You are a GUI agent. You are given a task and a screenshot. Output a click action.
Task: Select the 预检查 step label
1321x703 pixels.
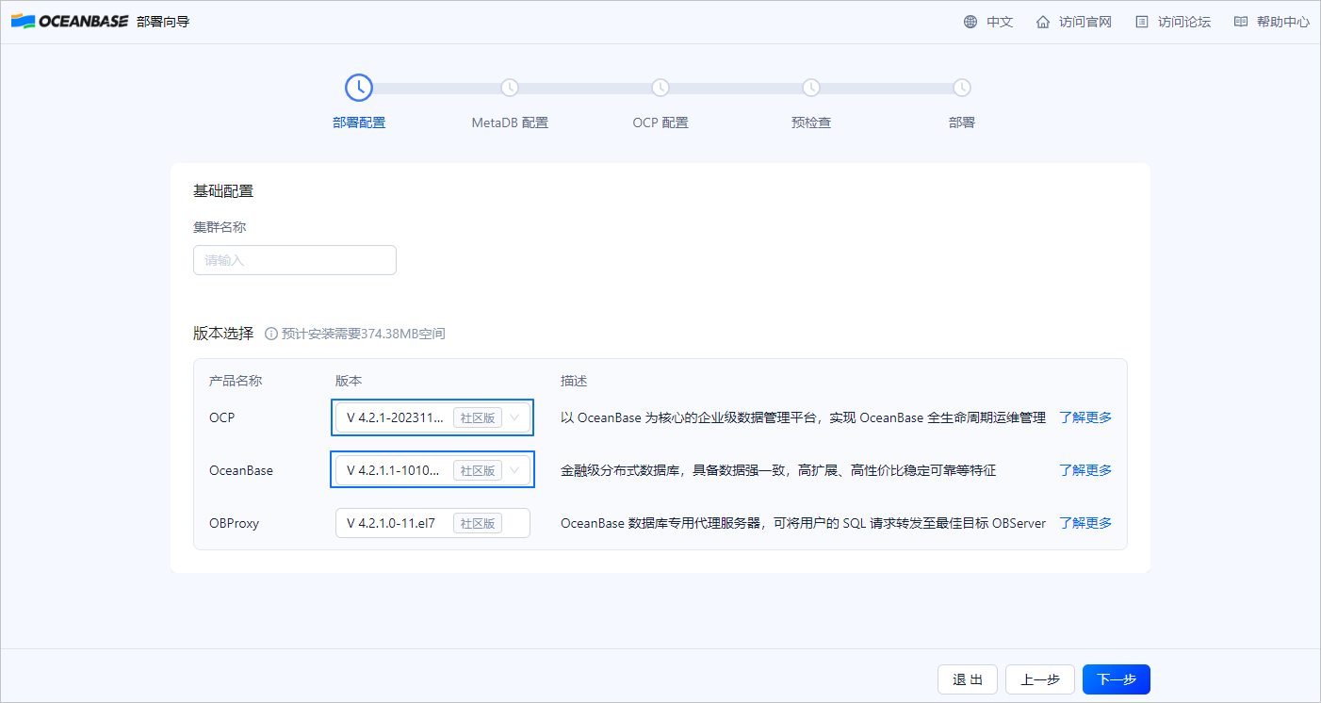coord(811,123)
